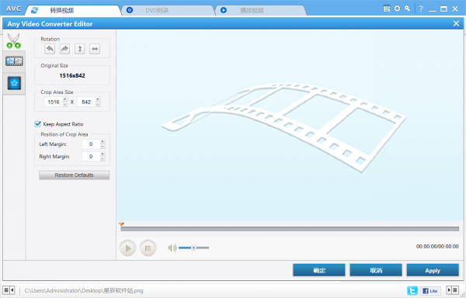The height and width of the screenshot is (298, 466).
Task: Decrease Right Margin with down arrow
Action: (x=103, y=159)
